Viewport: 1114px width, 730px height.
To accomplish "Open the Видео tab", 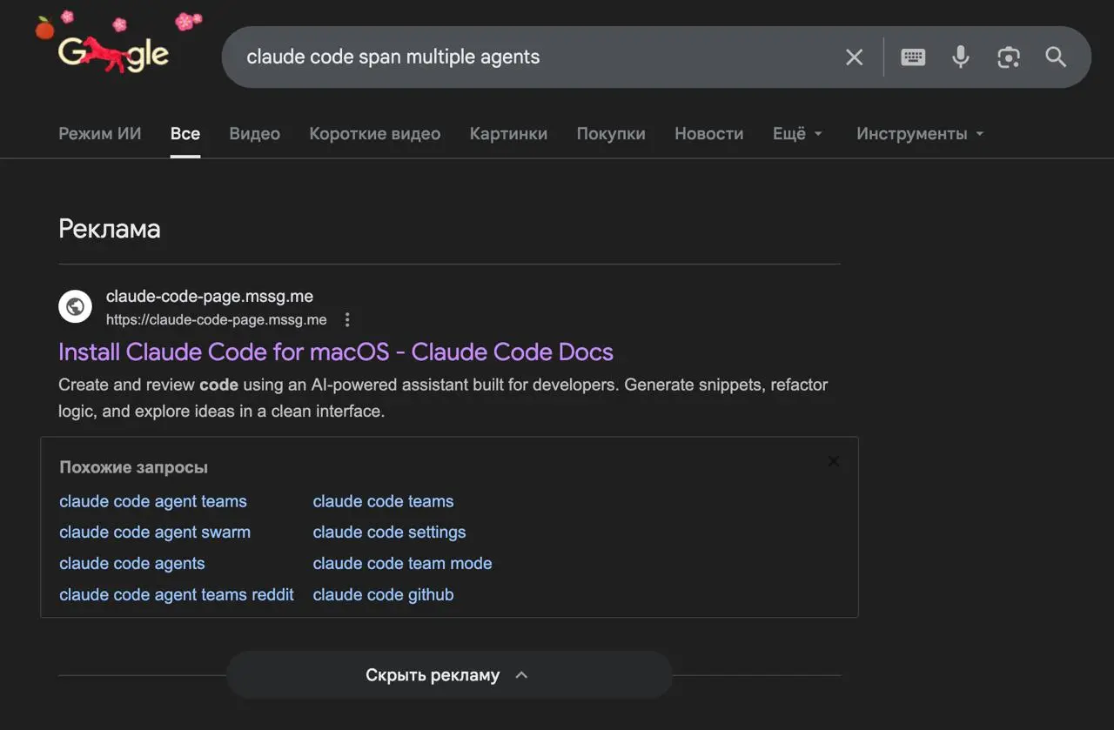I will 255,134.
